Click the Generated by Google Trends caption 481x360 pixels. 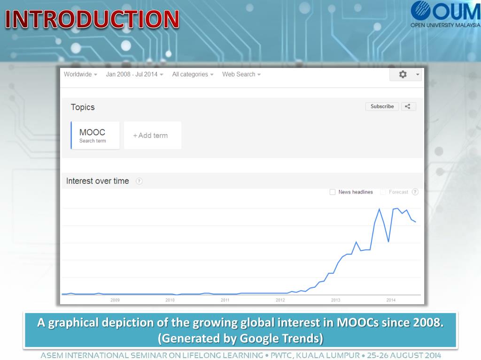pos(240,338)
